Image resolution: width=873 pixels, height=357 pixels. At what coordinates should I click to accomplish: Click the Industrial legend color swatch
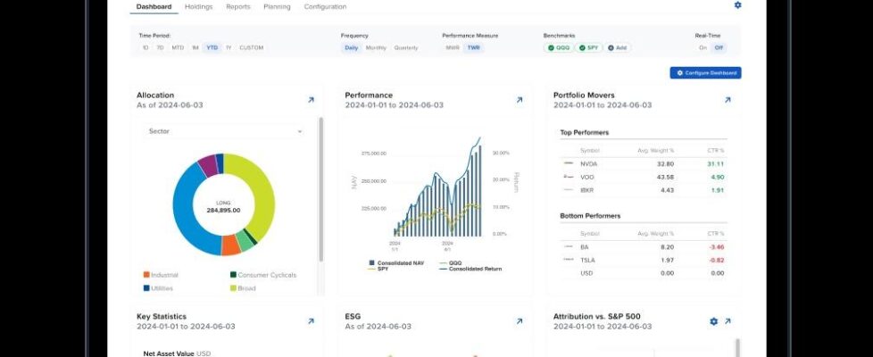point(146,275)
